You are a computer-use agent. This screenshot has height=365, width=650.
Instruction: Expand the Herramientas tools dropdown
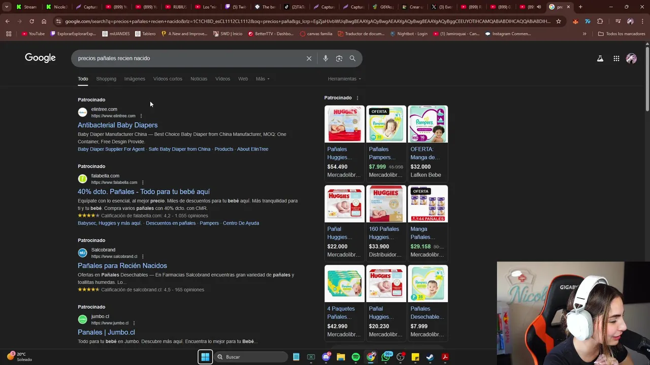[344, 79]
